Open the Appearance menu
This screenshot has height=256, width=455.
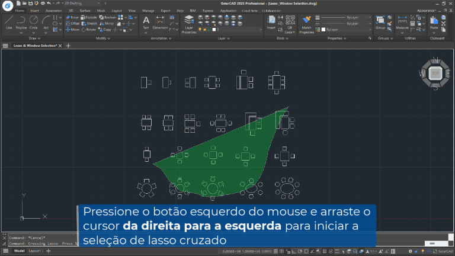click(x=427, y=11)
